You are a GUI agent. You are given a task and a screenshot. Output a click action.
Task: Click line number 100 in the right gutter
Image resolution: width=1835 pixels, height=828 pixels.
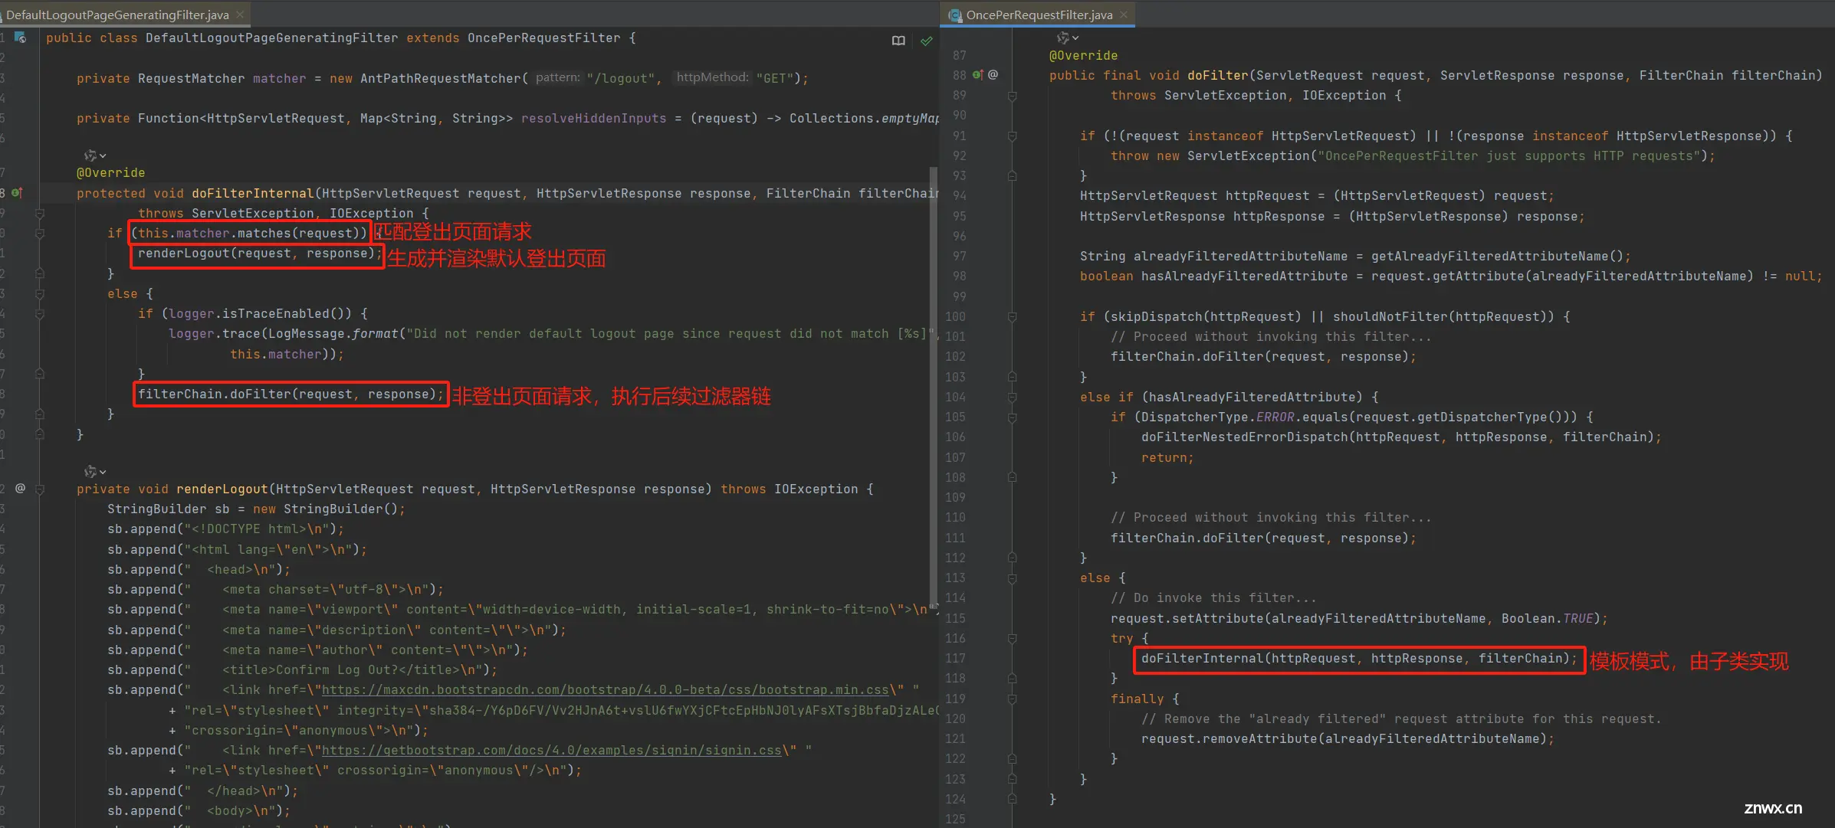click(x=955, y=317)
